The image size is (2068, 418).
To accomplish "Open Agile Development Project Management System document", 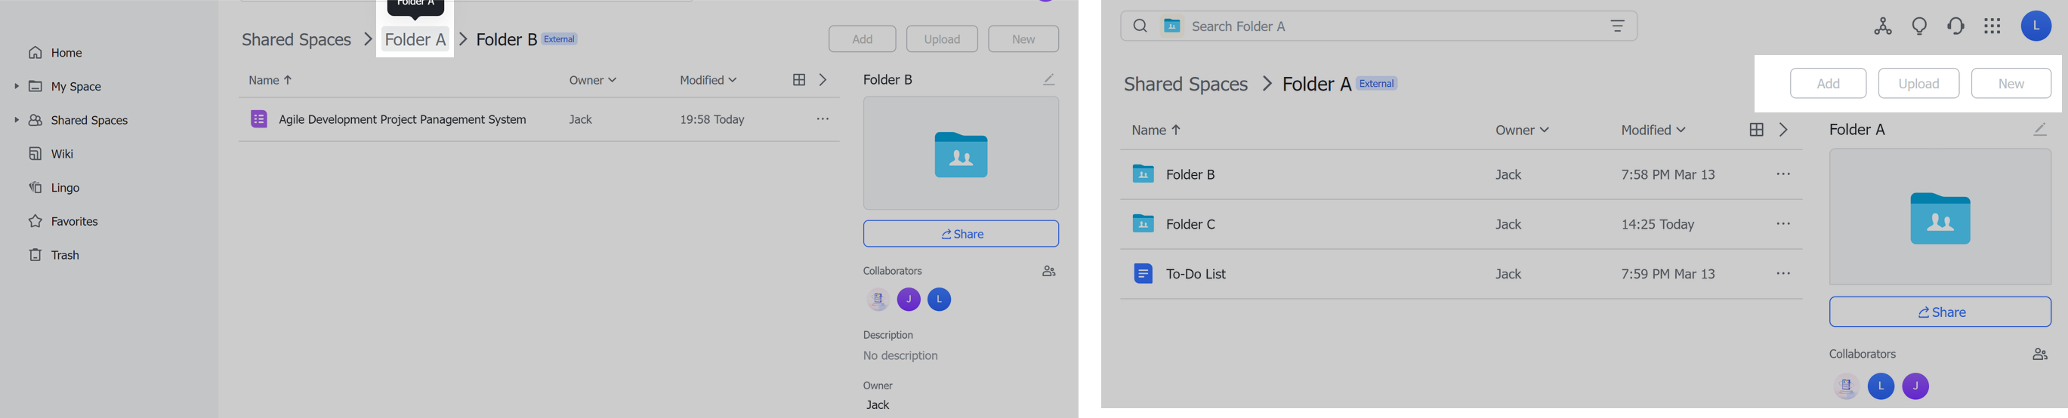I will (x=403, y=119).
